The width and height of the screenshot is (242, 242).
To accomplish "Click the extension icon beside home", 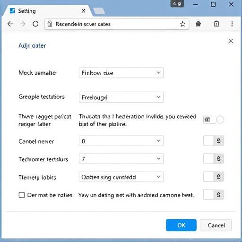I will tap(216, 24).
